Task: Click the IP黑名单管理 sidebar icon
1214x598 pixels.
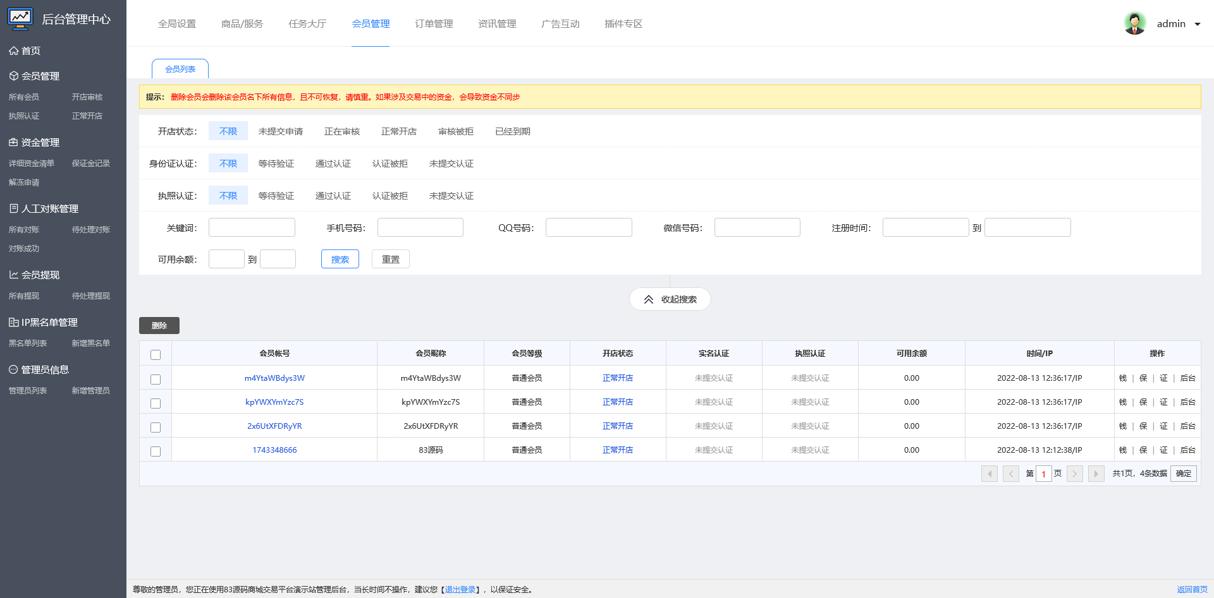Action: 13,322
